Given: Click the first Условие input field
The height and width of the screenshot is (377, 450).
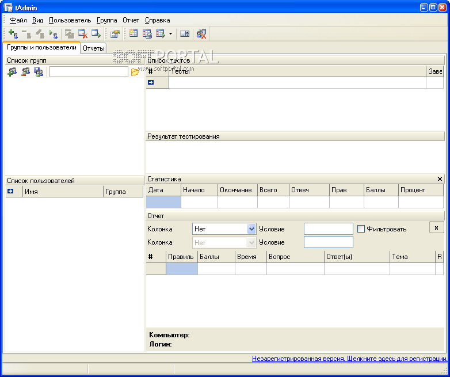Looking at the screenshot, I should [328, 229].
